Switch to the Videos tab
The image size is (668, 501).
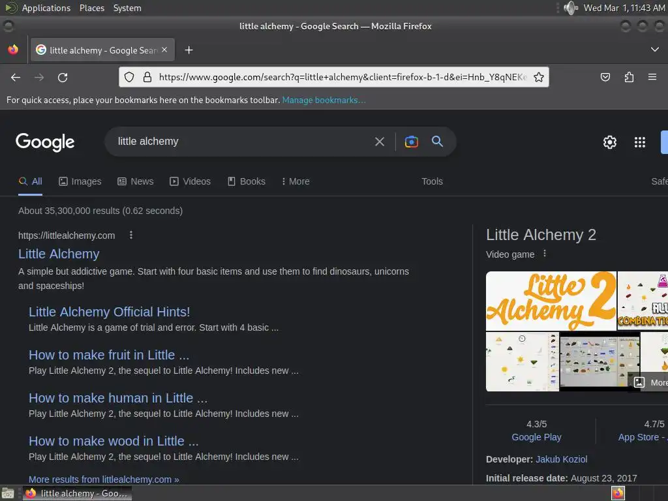click(x=190, y=181)
